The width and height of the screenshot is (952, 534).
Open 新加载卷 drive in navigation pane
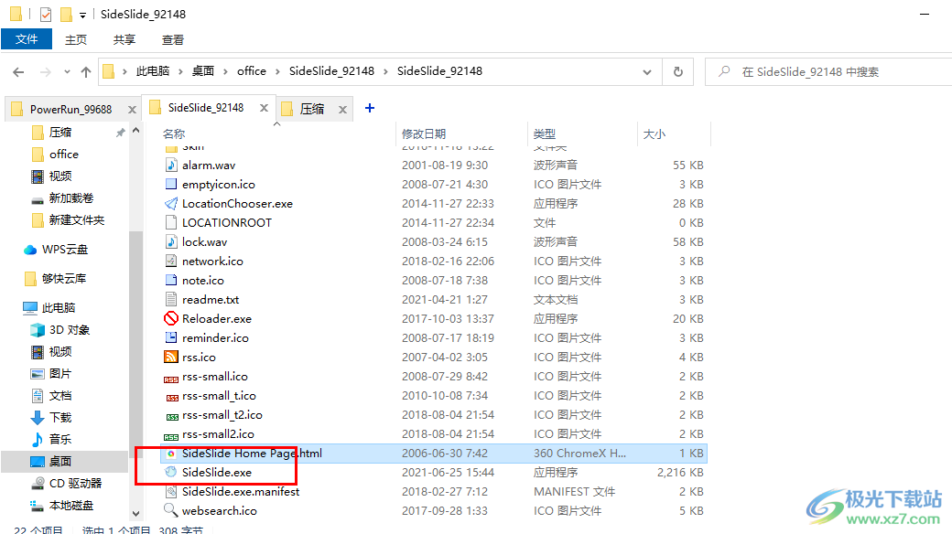[71, 198]
